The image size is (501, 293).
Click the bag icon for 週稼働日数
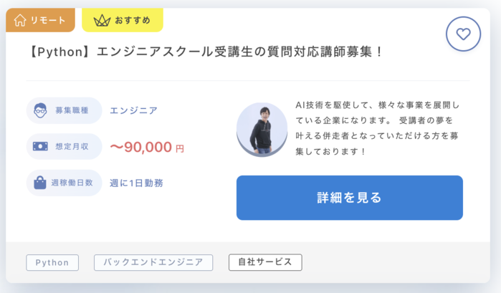click(x=40, y=183)
